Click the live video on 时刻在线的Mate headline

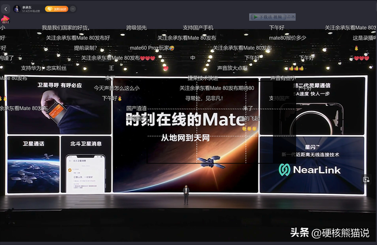click(186, 119)
